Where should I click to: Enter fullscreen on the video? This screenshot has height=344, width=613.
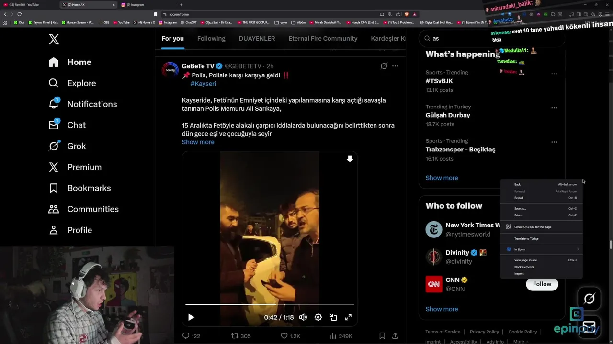(348, 317)
